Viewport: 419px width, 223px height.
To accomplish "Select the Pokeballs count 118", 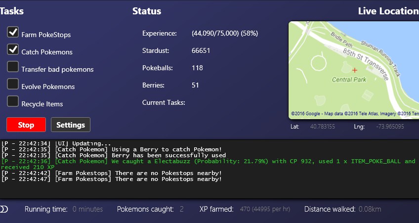I will point(197,68).
